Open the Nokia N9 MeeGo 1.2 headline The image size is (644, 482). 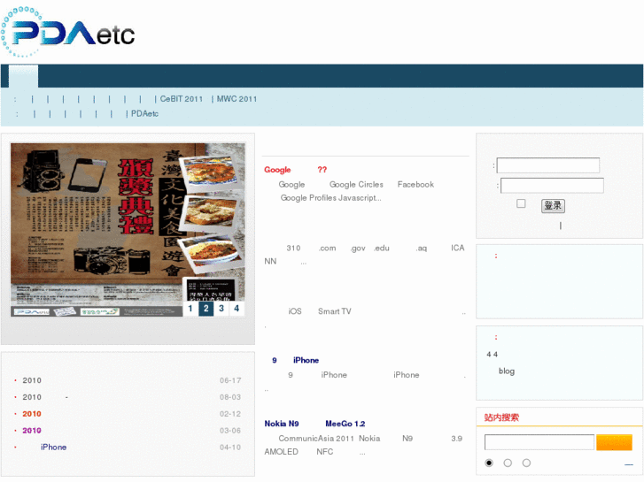(x=314, y=424)
